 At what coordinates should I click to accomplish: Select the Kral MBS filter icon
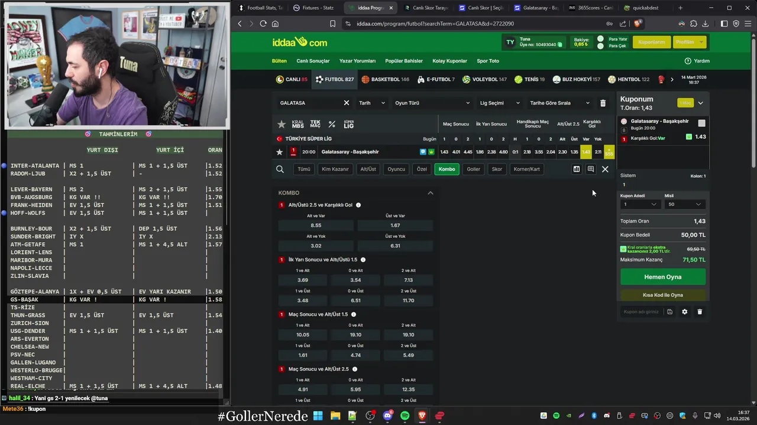point(298,124)
